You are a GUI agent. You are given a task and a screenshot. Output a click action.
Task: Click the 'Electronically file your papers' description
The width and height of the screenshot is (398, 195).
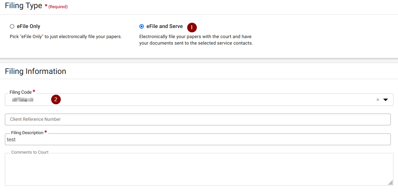(196, 40)
